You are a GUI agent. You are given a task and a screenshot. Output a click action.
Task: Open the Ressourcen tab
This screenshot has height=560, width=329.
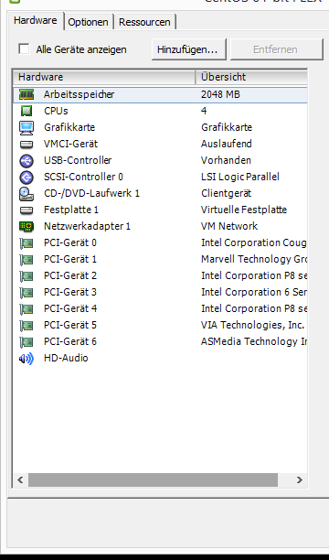pyautogui.click(x=144, y=22)
